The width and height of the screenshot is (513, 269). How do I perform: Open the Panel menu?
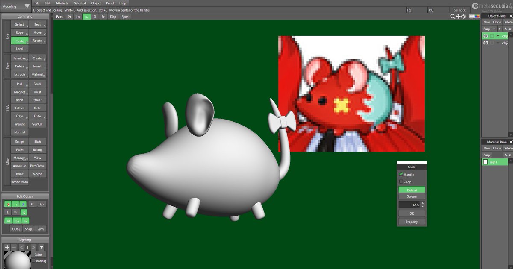(110, 3)
